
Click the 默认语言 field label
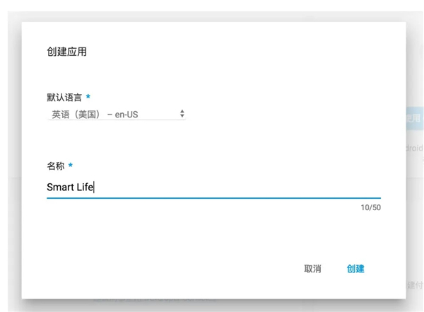[64, 97]
